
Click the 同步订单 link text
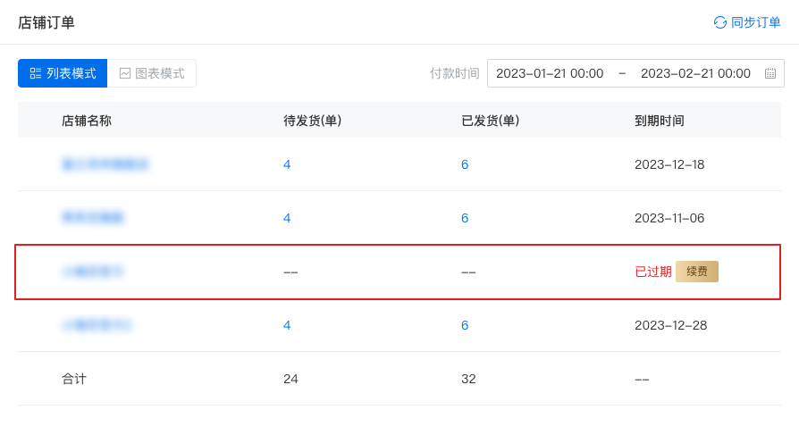tap(755, 22)
